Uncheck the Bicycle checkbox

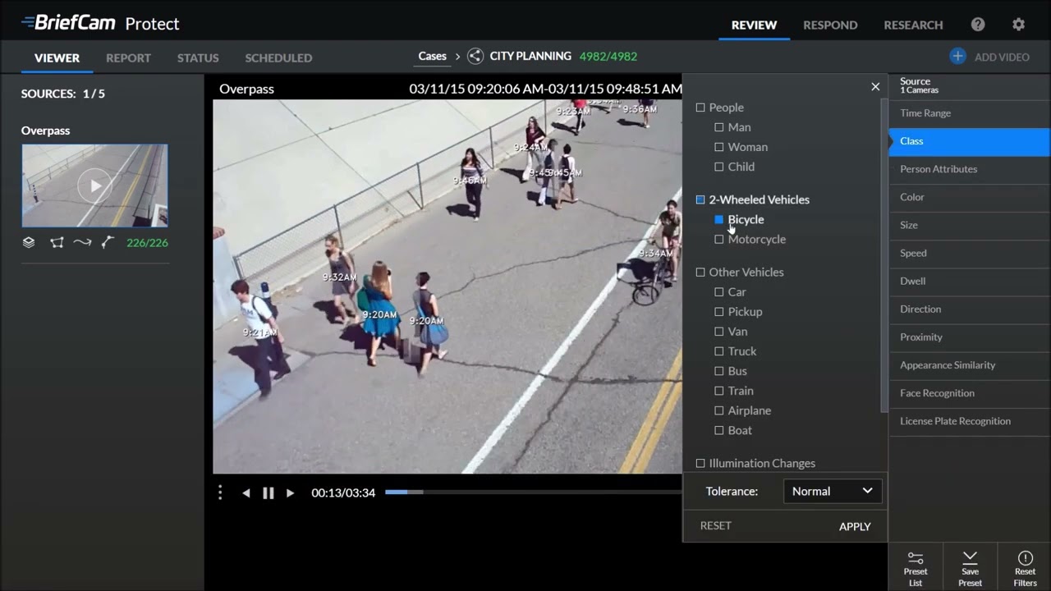(x=719, y=219)
